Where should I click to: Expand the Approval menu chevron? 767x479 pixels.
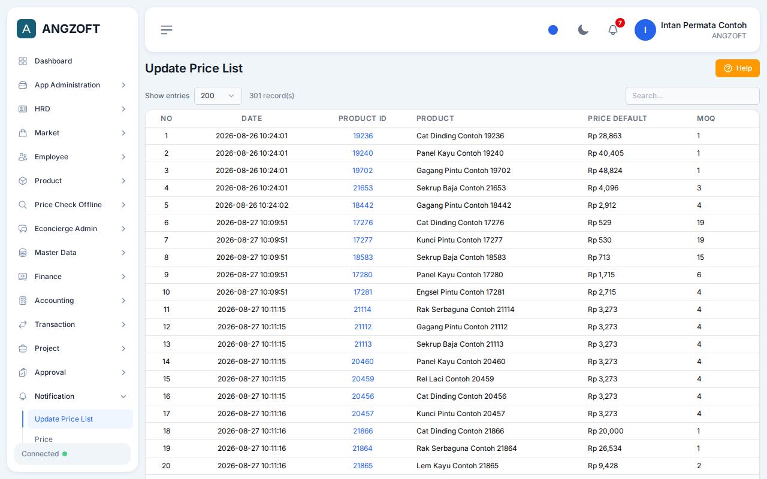click(x=123, y=372)
